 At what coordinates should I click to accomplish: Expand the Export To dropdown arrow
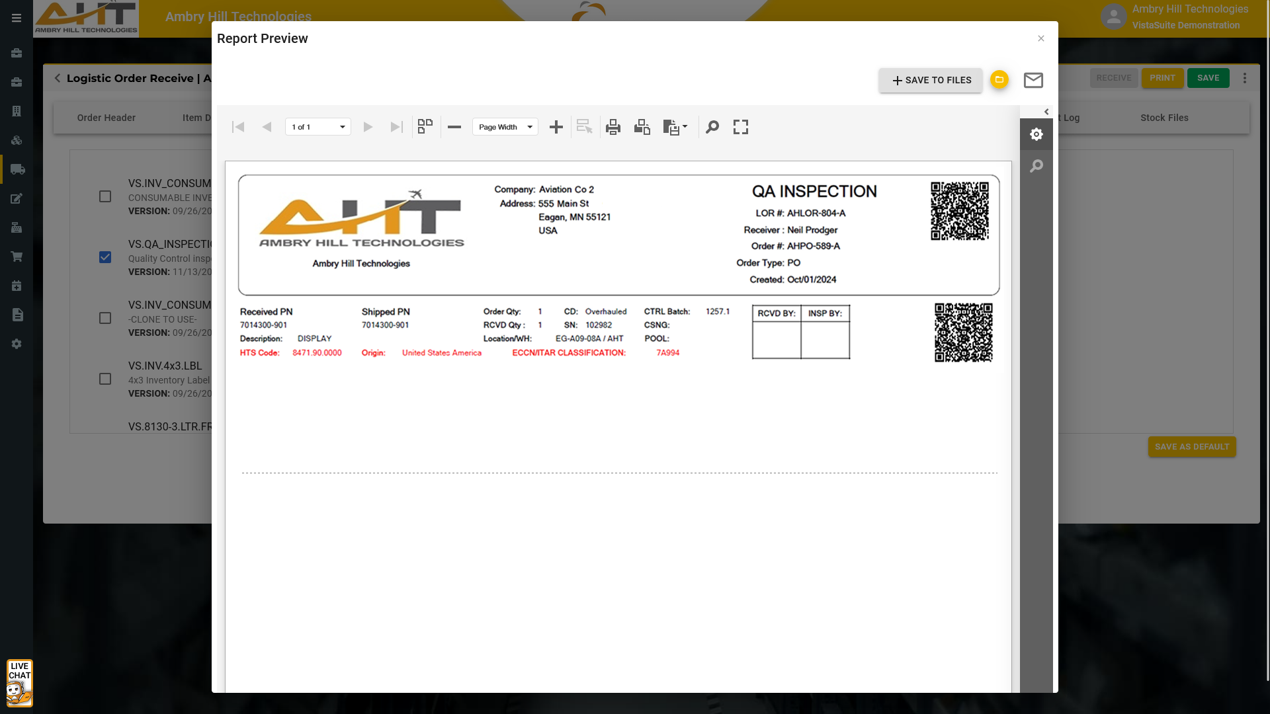685,126
